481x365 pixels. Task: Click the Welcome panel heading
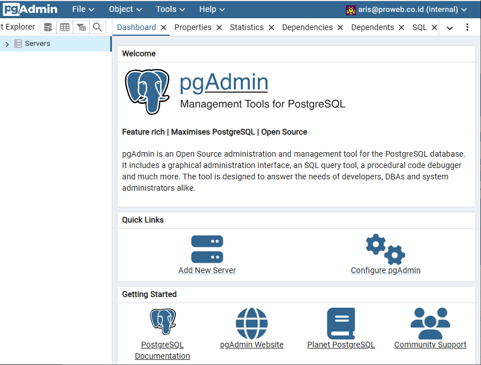click(139, 54)
